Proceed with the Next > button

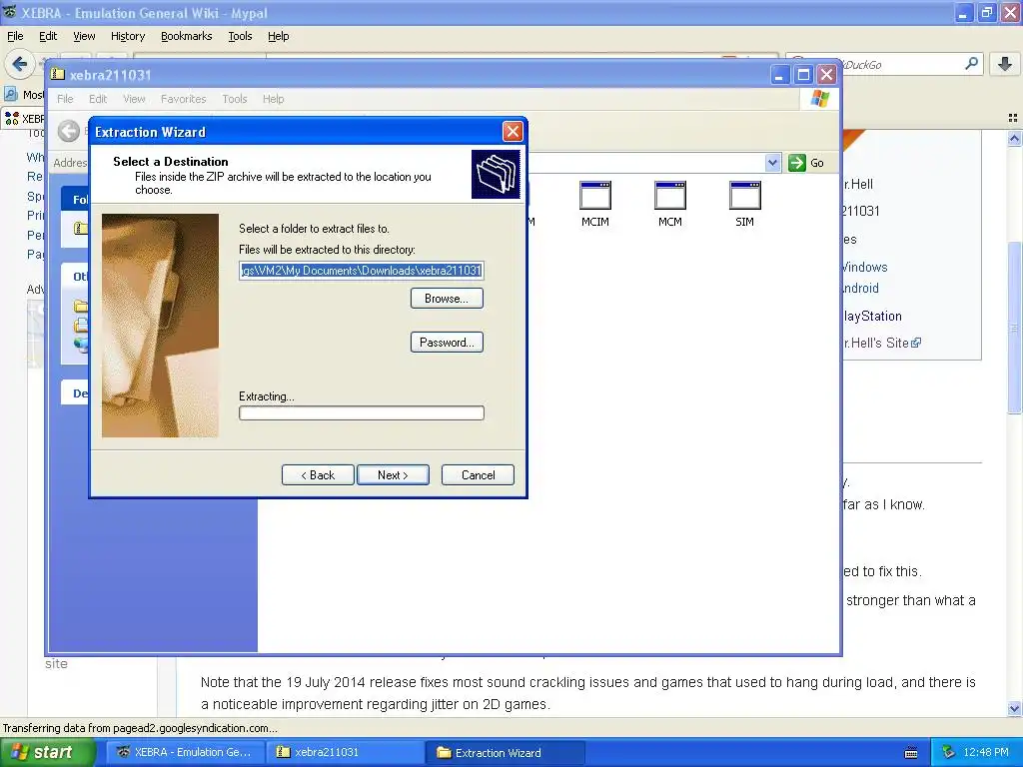tap(393, 474)
